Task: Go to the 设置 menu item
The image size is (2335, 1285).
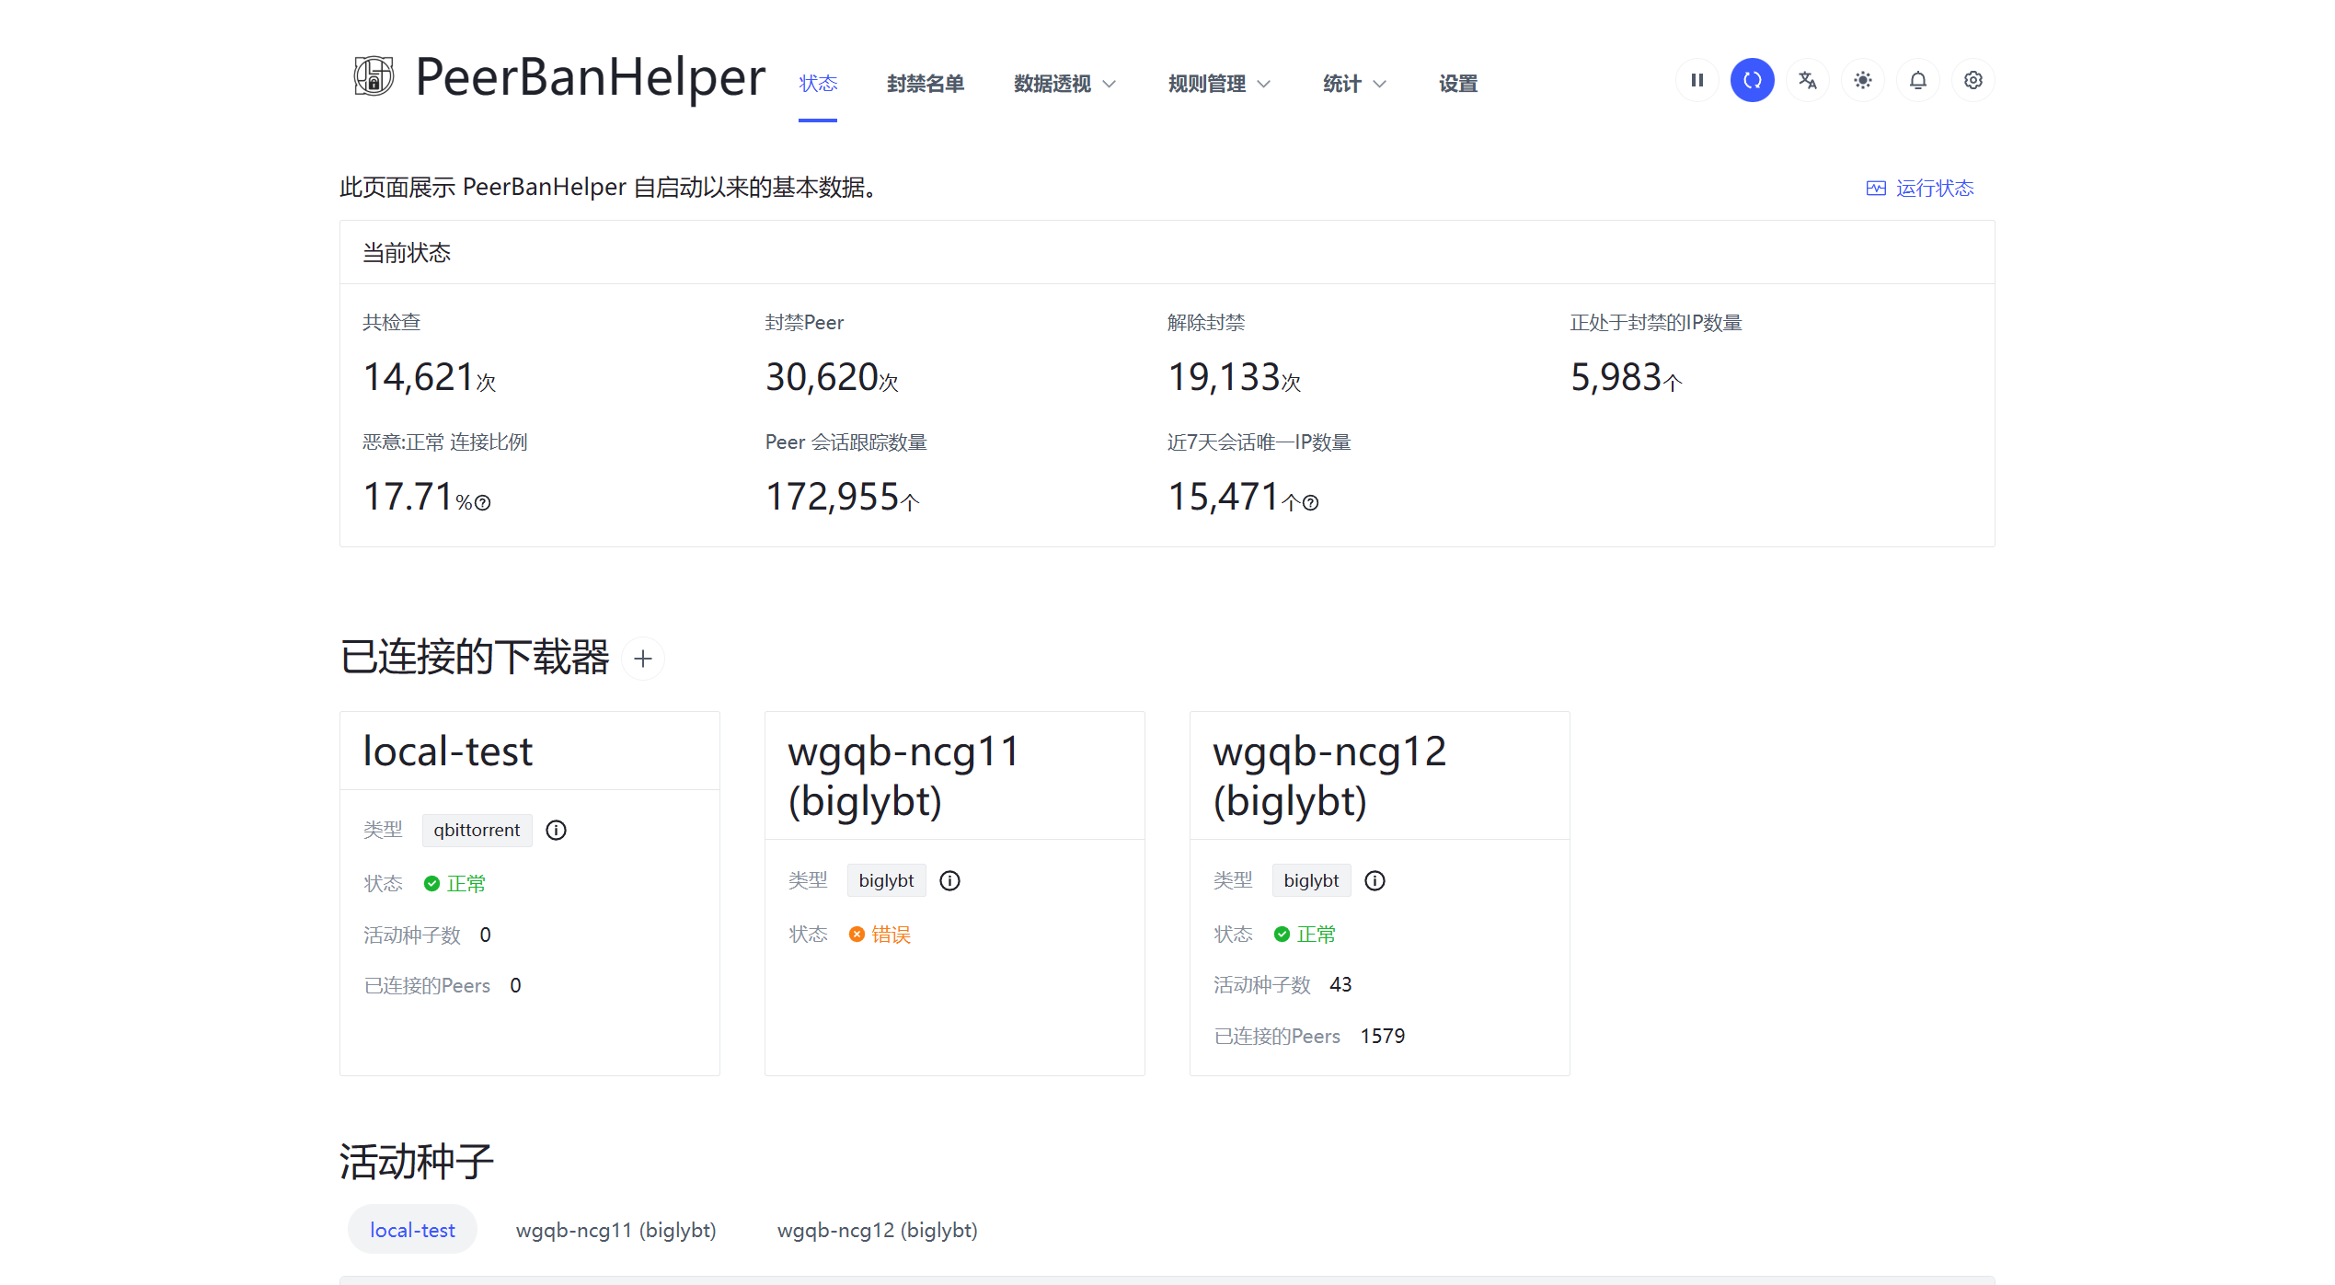Action: [x=1457, y=84]
